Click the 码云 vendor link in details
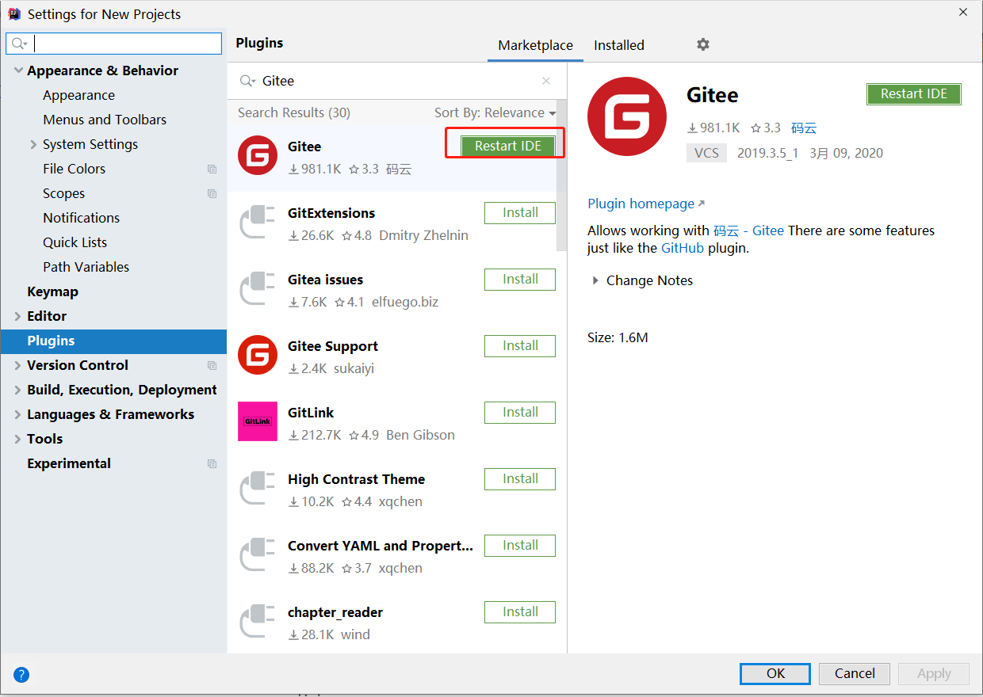The image size is (983, 697). pyautogui.click(x=804, y=128)
